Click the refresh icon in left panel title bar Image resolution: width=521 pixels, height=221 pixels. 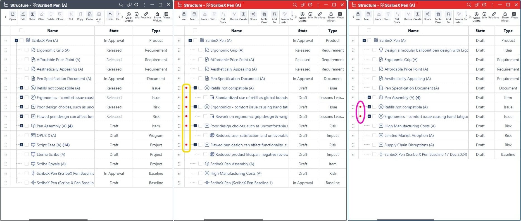click(136, 5)
